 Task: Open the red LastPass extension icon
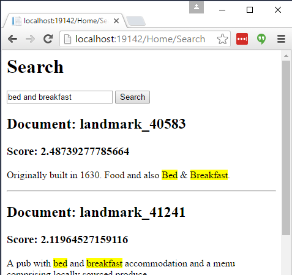coord(242,39)
